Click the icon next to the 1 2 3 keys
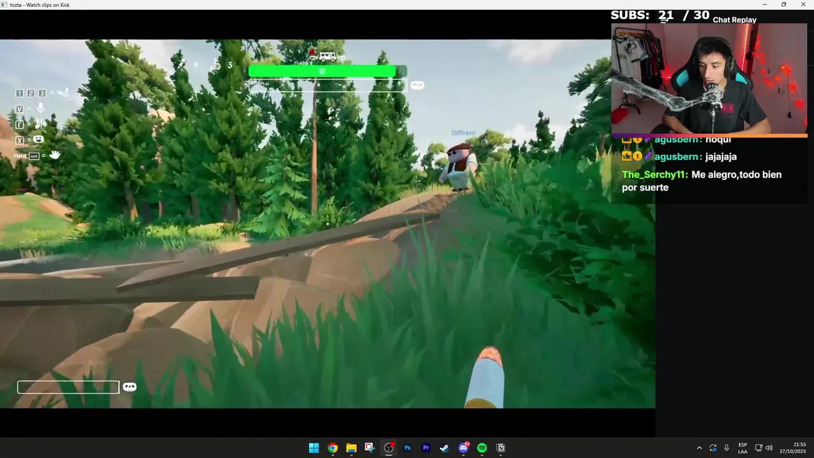Image resolution: width=814 pixels, height=458 pixels. click(64, 93)
